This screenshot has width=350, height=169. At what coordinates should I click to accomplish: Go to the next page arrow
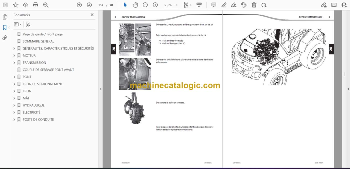click(89, 5)
